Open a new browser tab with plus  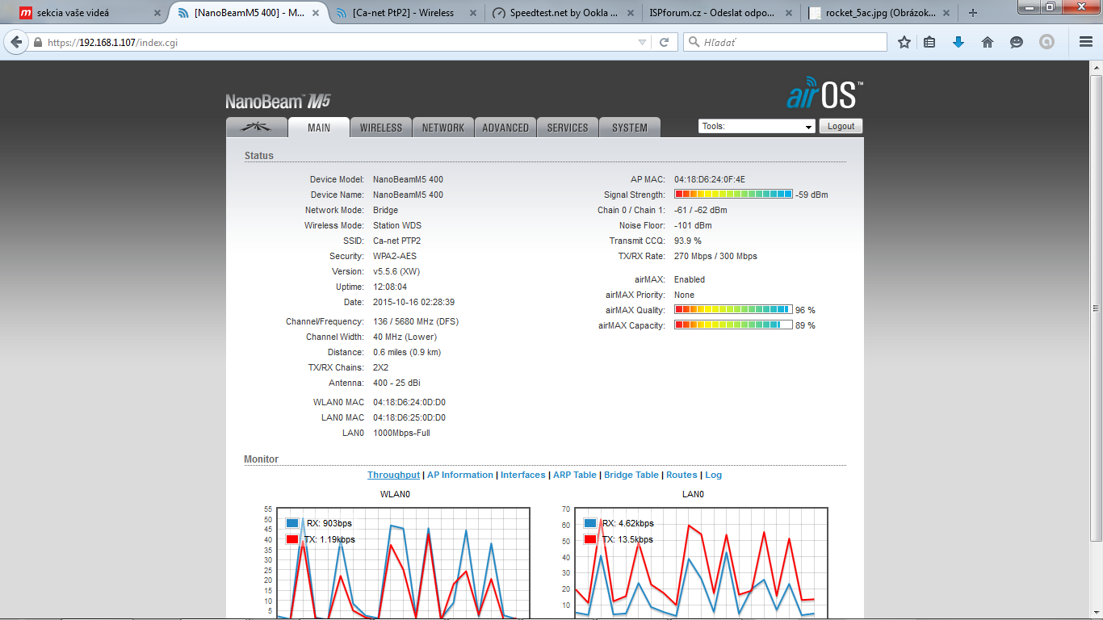973,13
